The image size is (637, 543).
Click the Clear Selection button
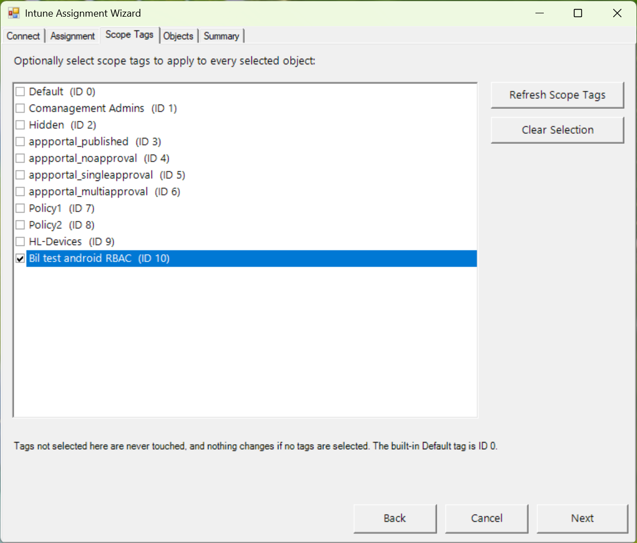point(557,130)
